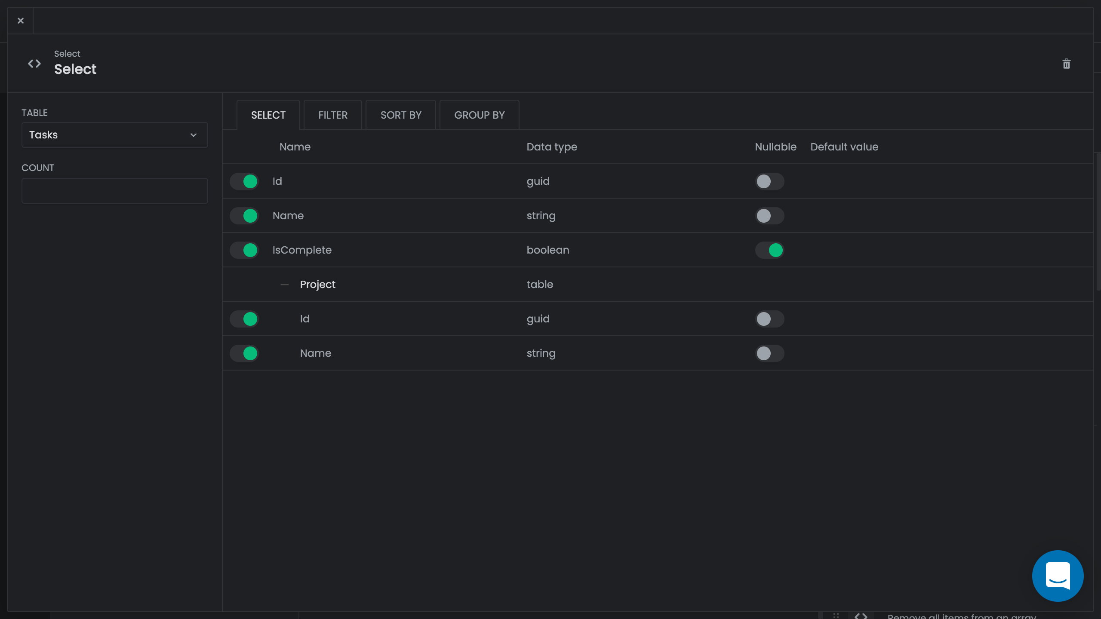The width and height of the screenshot is (1101, 619).
Task: Click the TABLE label
Action: 35,113
